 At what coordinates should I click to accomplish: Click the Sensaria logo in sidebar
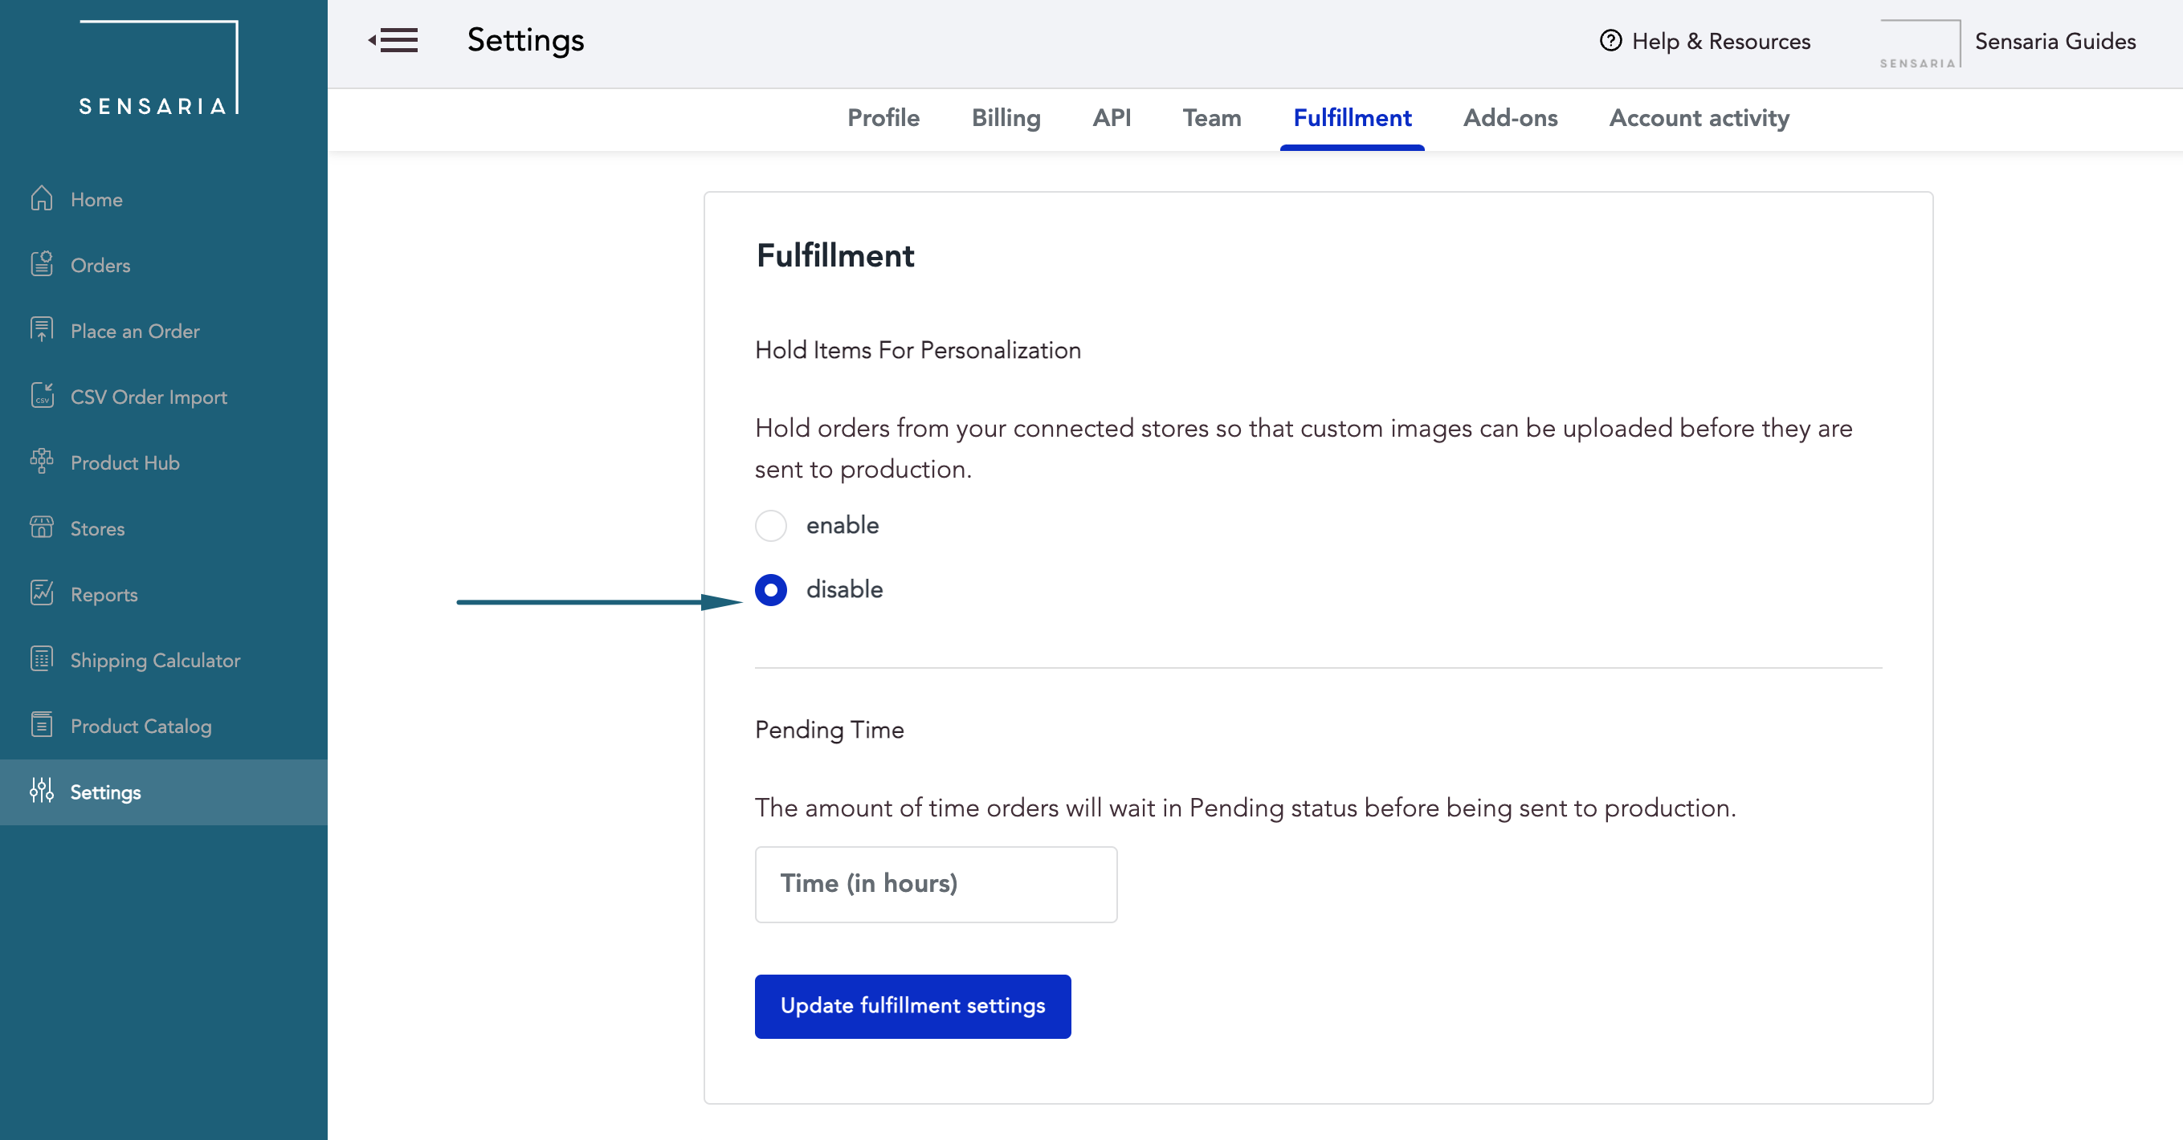158,67
